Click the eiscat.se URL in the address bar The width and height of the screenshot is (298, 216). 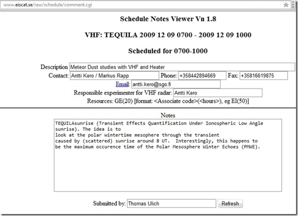(47, 5)
